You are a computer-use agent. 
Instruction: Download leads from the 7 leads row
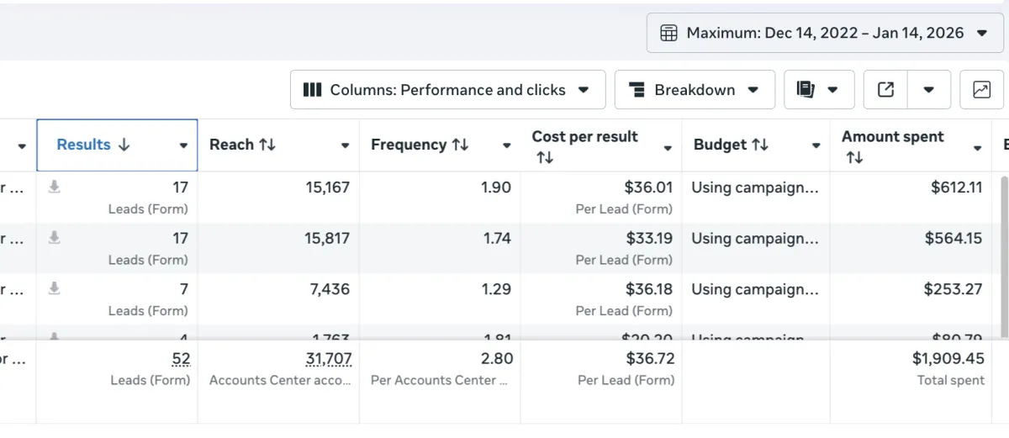tap(54, 289)
